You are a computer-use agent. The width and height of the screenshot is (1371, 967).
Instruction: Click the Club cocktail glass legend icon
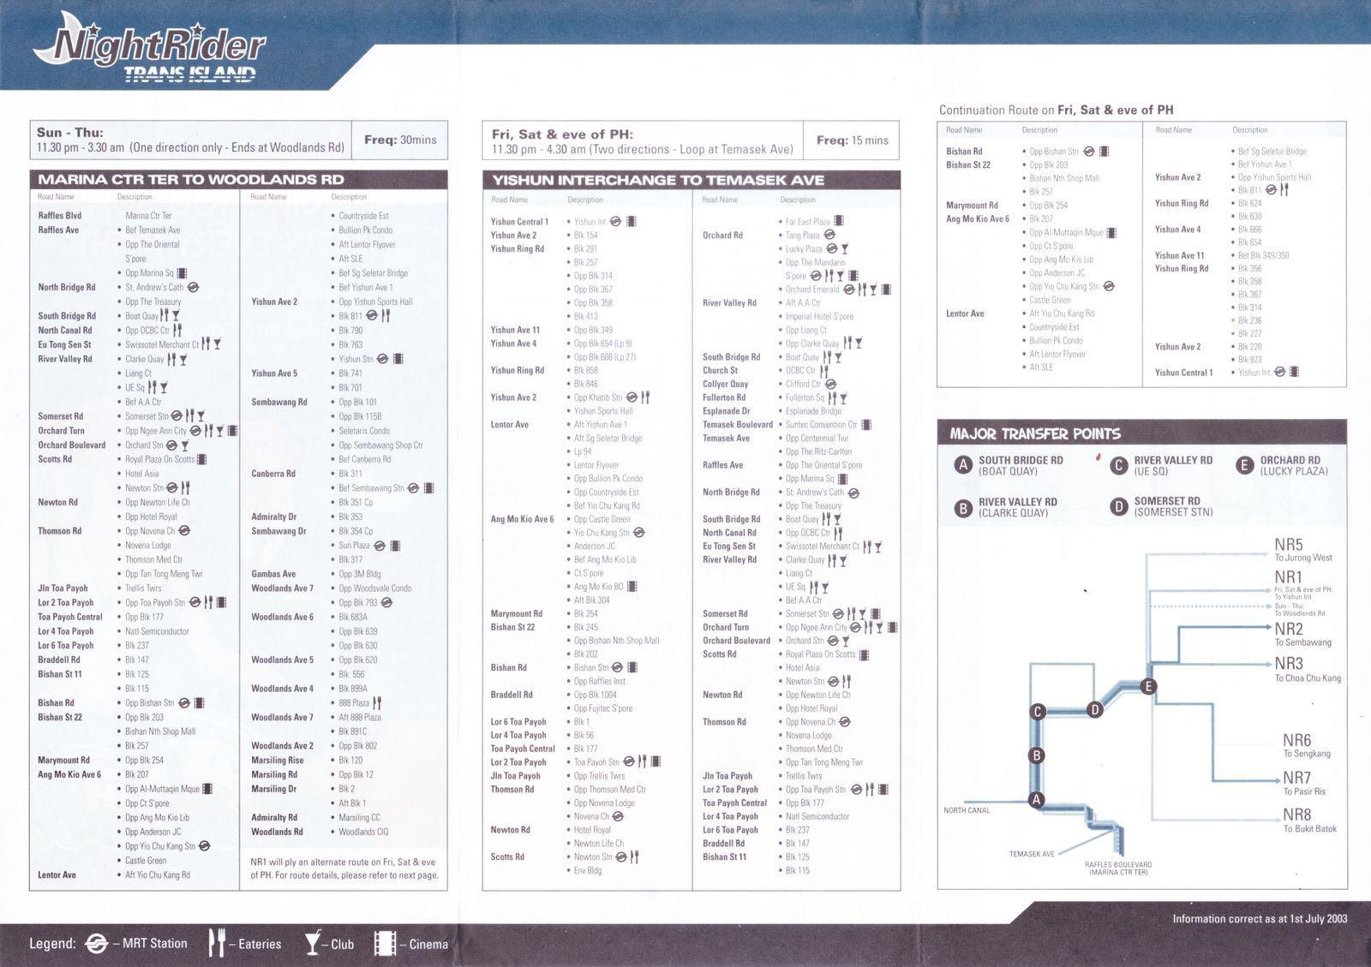pyautogui.click(x=314, y=944)
